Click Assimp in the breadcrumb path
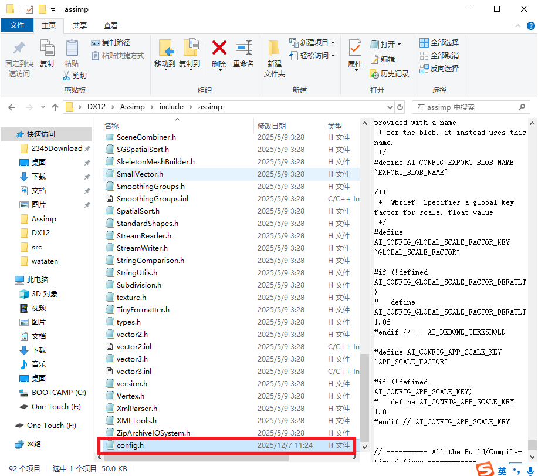This screenshot has height=476, width=538. click(x=133, y=107)
